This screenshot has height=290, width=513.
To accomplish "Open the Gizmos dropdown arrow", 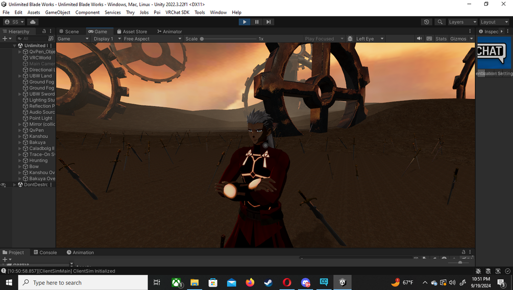I will 472,39.
